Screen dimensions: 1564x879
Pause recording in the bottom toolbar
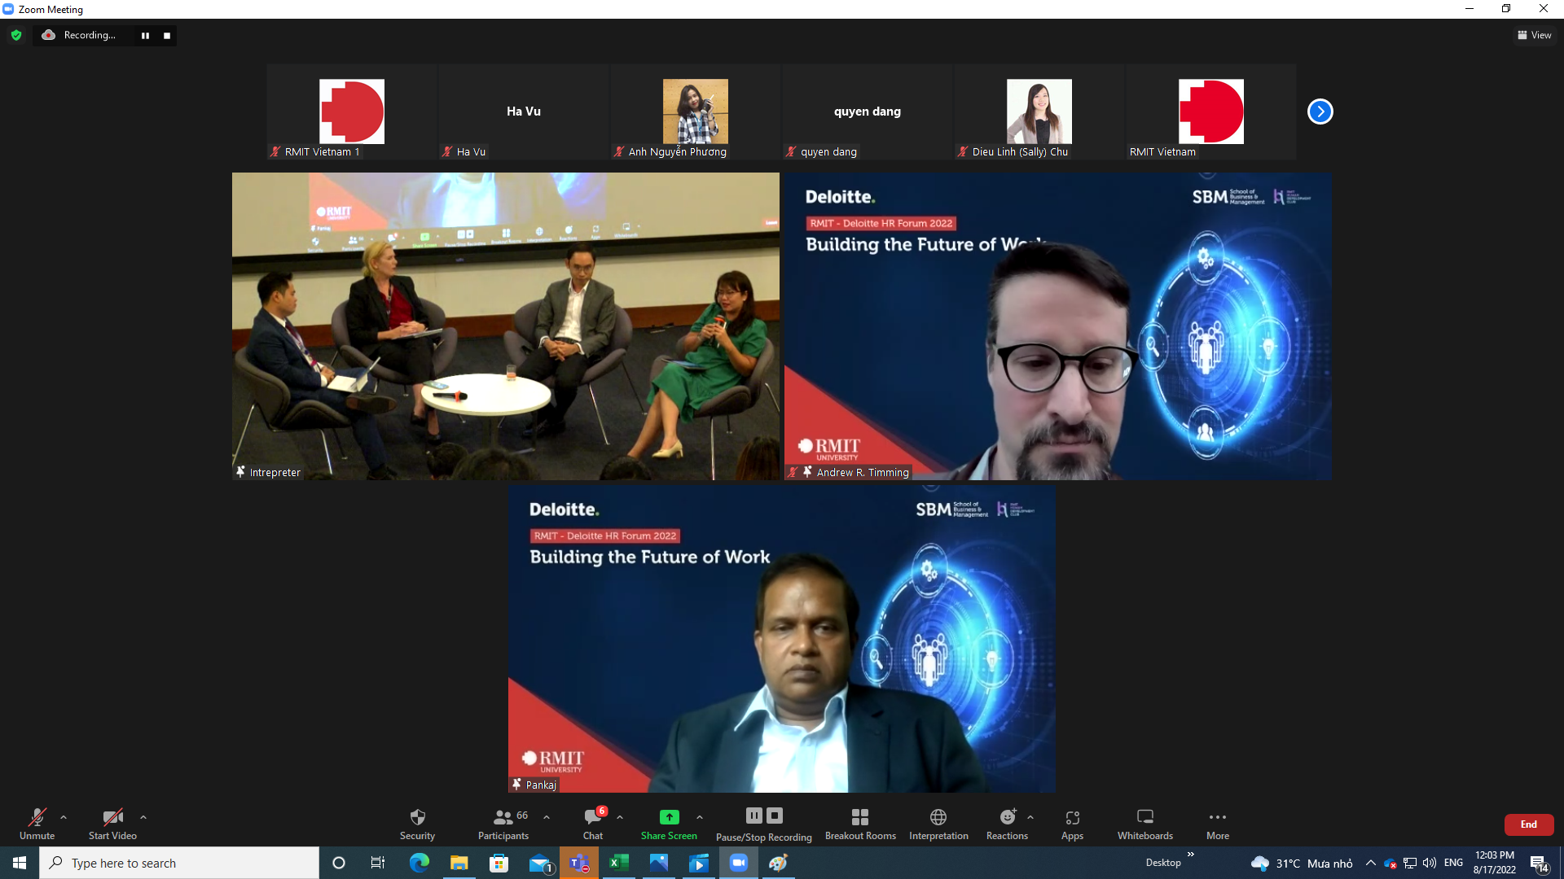(754, 816)
